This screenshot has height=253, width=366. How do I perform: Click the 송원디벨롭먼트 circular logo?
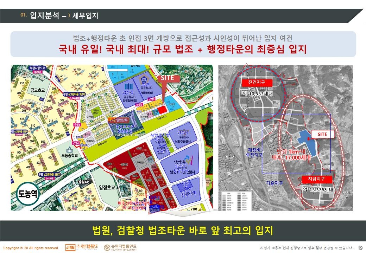[x=107, y=247]
